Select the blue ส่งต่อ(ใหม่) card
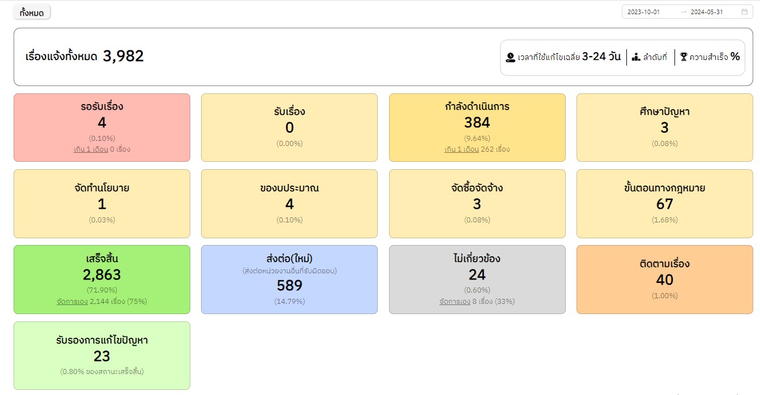The width and height of the screenshot is (760, 395). coord(289,279)
